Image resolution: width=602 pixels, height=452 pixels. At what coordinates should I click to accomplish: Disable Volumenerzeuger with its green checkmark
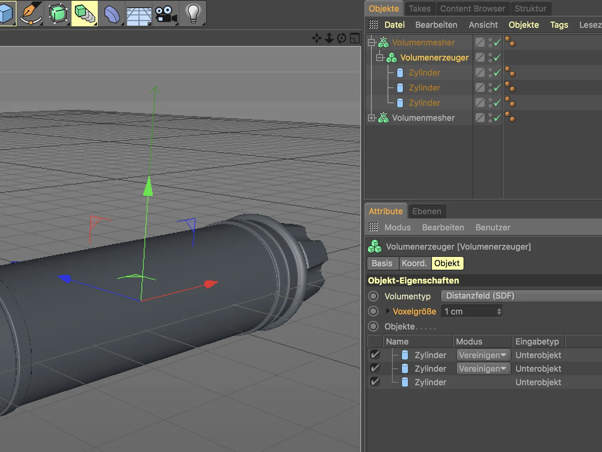tap(497, 58)
